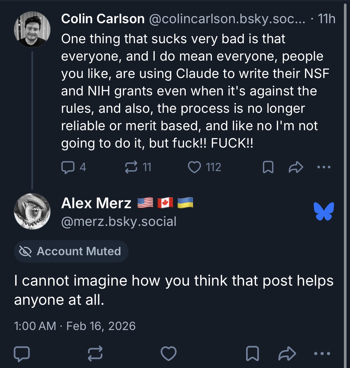350x368 pixels.
Task: Open Colin Carlson's profile avatar
Action: coord(32,29)
